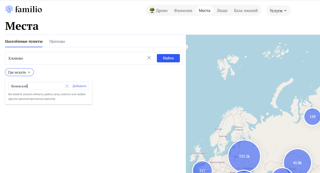Click the Norge map label

[218, 129]
